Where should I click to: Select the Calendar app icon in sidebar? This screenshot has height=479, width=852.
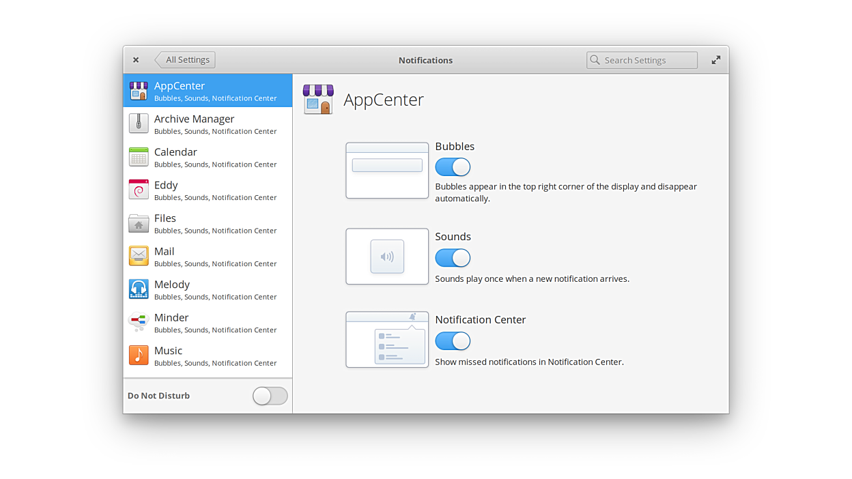point(139,157)
